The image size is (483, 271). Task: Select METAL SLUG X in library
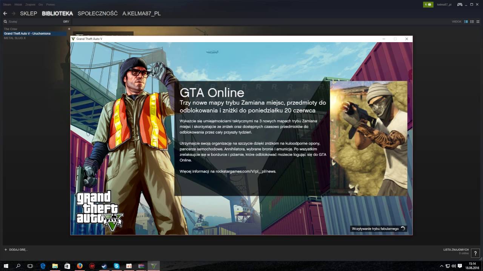click(x=15, y=38)
